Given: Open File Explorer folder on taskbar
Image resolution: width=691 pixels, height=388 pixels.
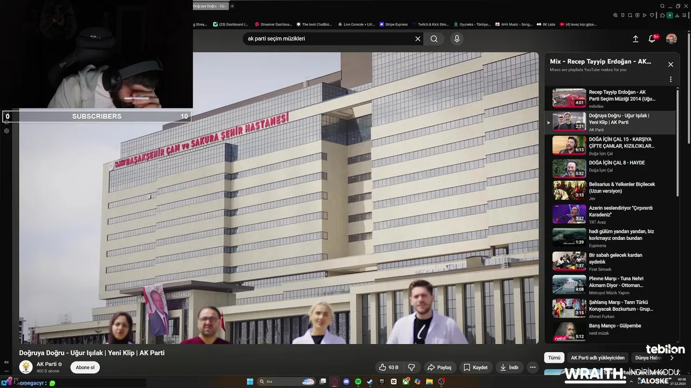Looking at the screenshot, I should 429,382.
